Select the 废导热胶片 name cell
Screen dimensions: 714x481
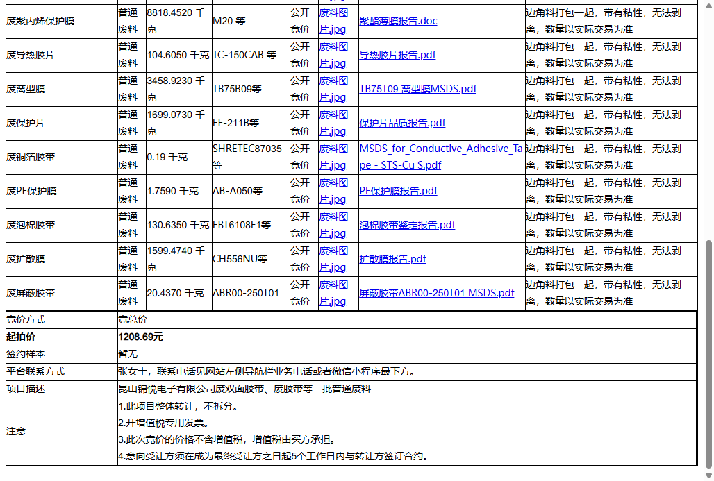pos(62,55)
